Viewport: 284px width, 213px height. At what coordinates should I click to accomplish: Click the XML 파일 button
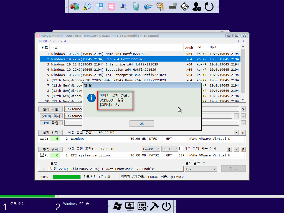click(x=51, y=123)
